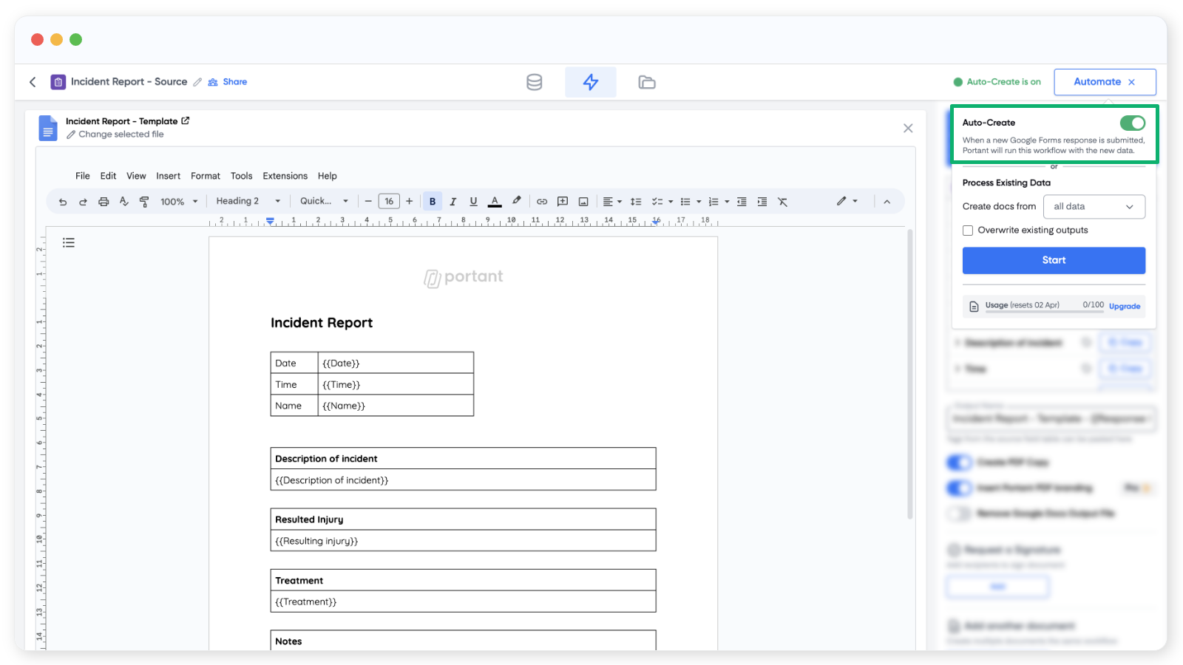Toggle bold formatting button
This screenshot has width=1183, height=665.
433,202
